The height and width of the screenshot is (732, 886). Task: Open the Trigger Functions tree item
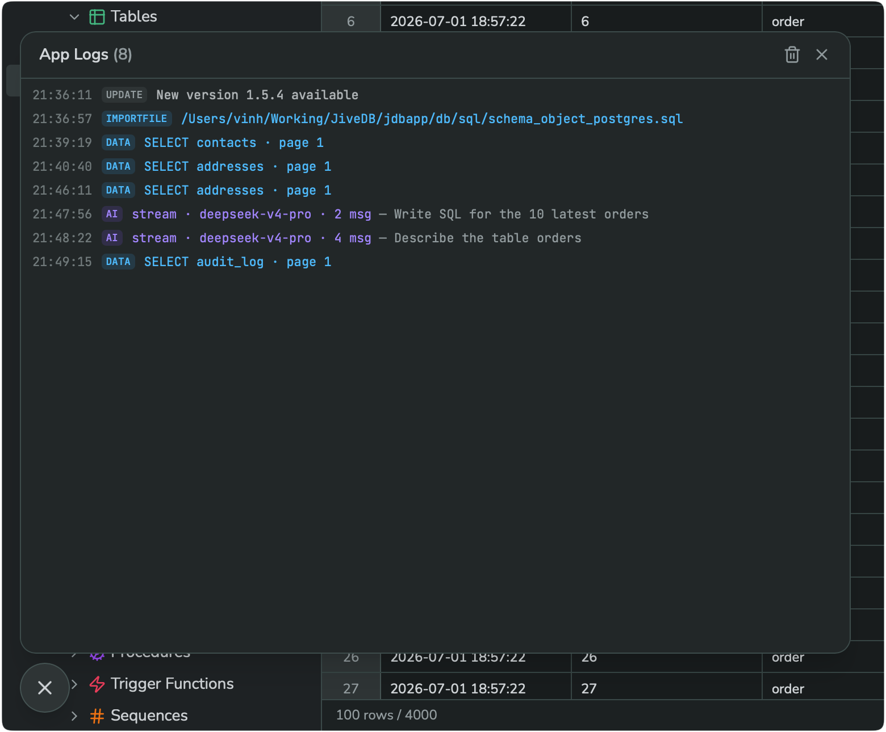click(172, 684)
